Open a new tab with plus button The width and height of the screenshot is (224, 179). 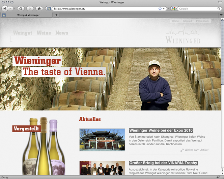[x=56, y=15]
